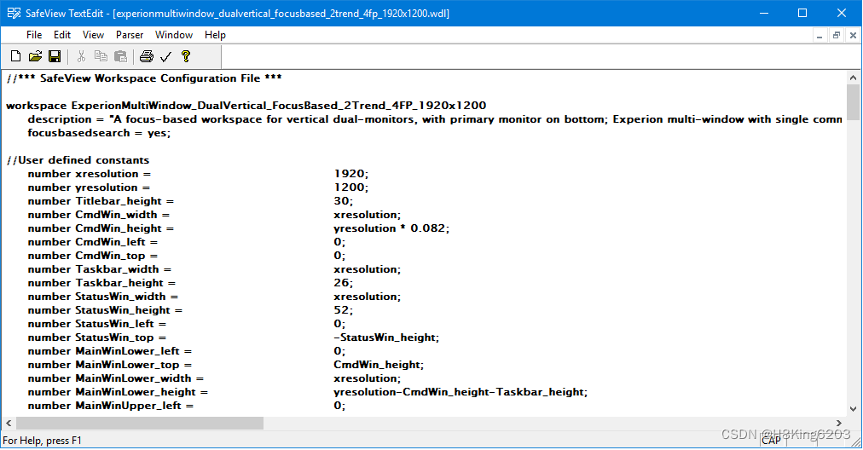Image resolution: width=863 pixels, height=450 pixels.
Task: Click the '//User defined constants' comment
Action: 78,160
